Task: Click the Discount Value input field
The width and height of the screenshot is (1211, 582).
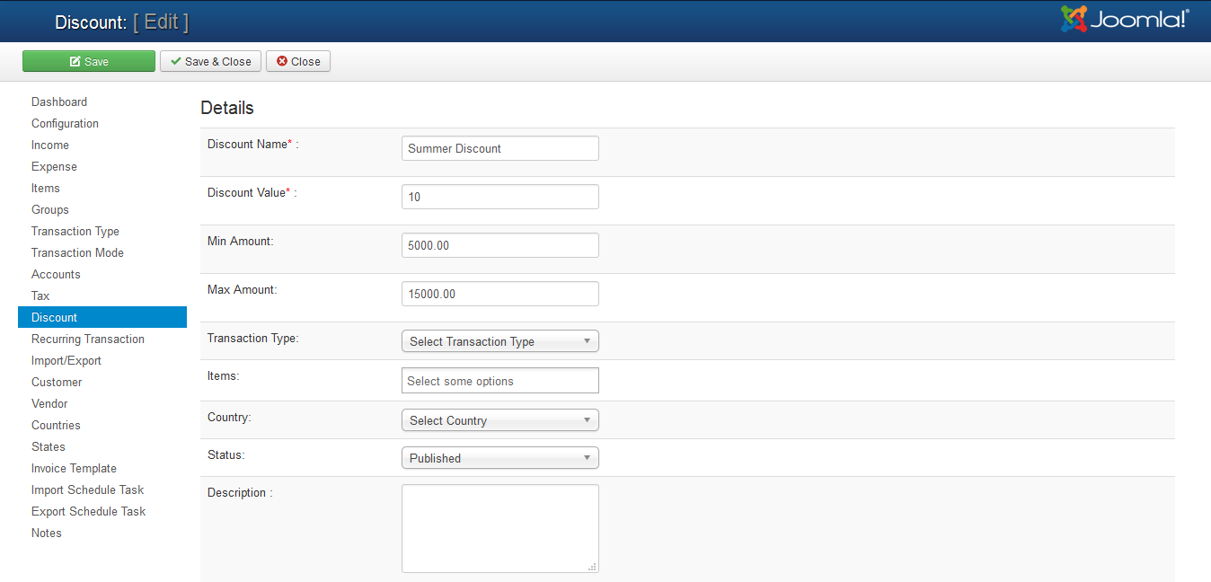Action: click(499, 197)
